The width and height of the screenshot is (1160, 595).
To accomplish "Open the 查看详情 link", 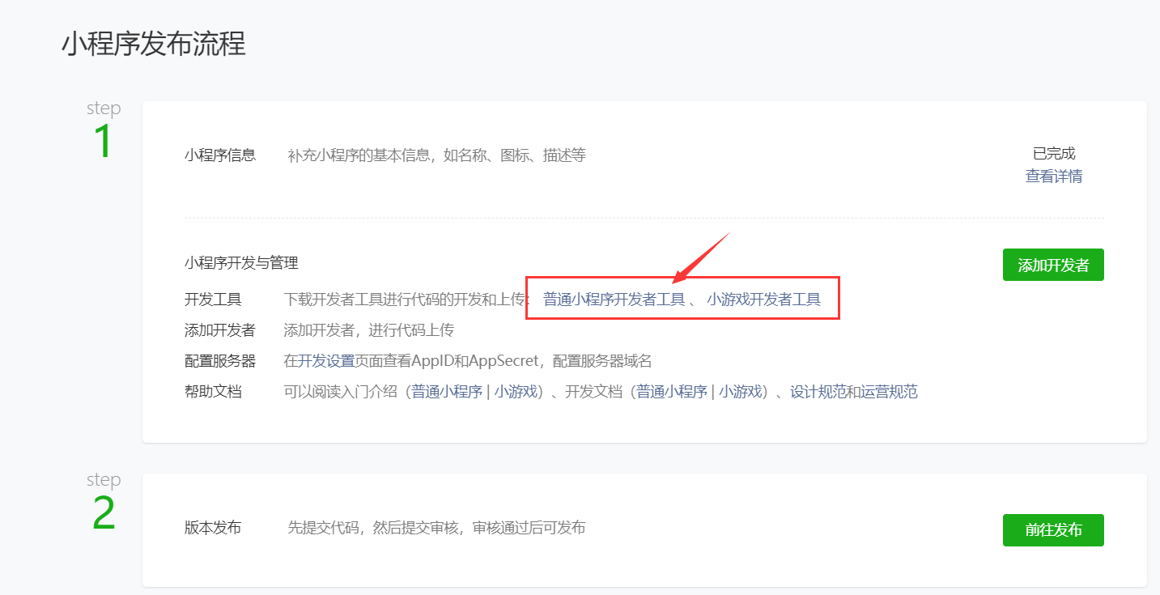I will pos(1053,176).
